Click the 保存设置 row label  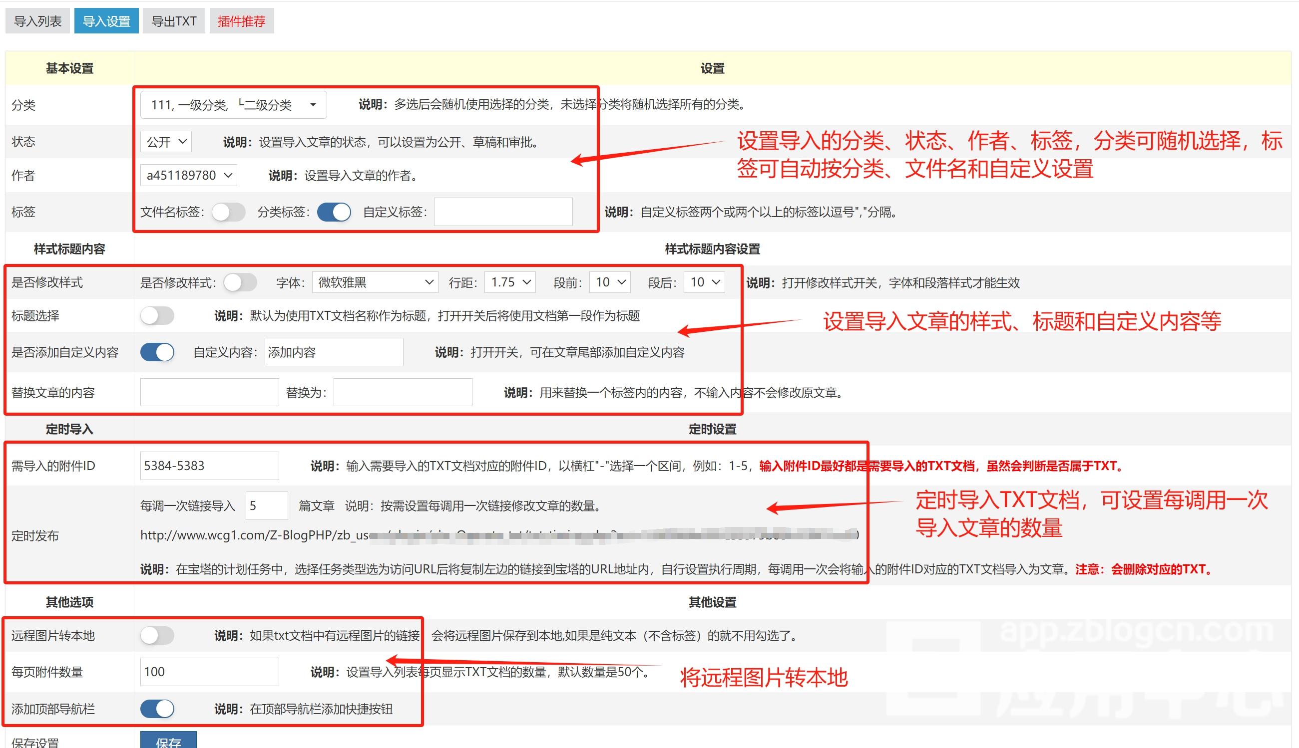(35, 743)
